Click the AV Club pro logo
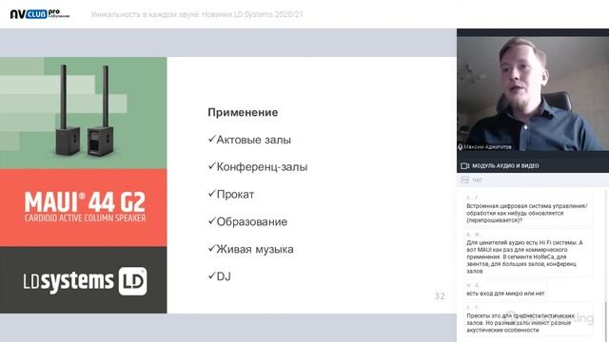 tap(40, 14)
